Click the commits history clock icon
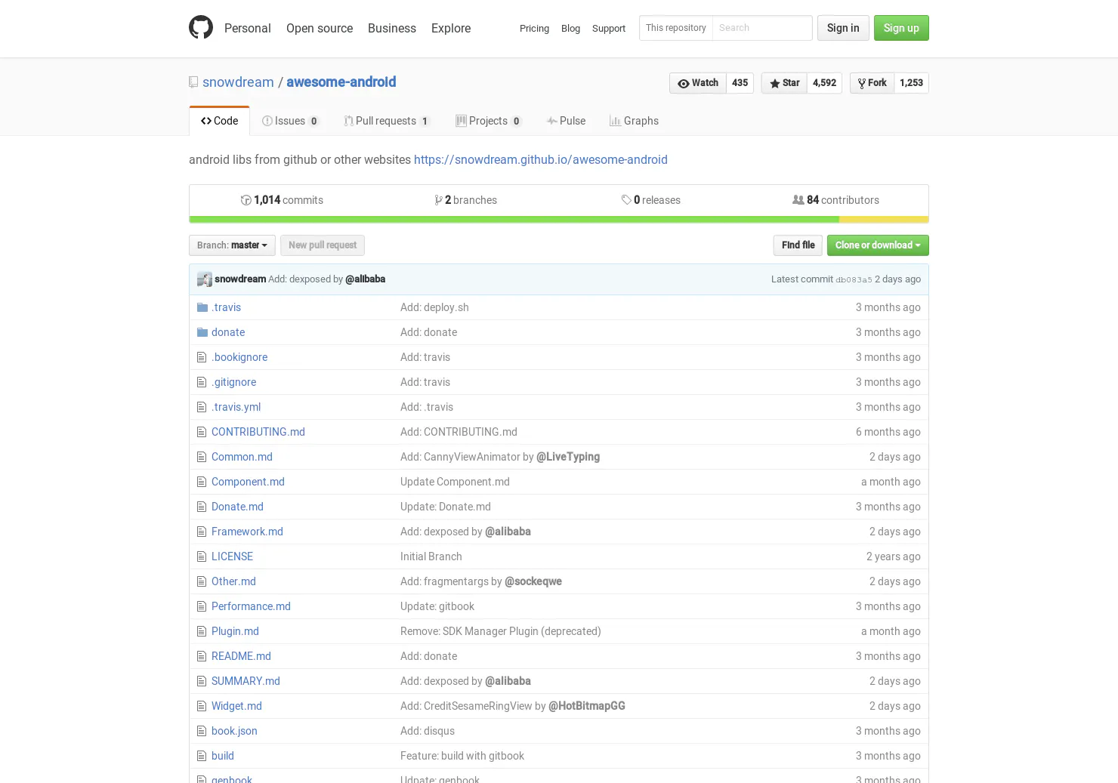This screenshot has height=783, width=1118. (246, 200)
